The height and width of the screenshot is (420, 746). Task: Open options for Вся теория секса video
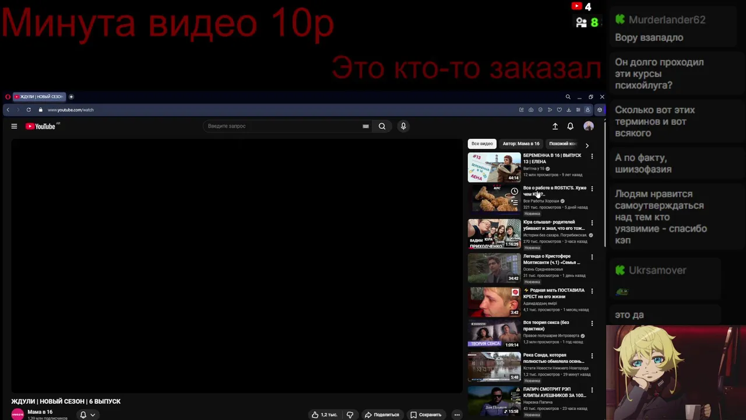tap(592, 323)
